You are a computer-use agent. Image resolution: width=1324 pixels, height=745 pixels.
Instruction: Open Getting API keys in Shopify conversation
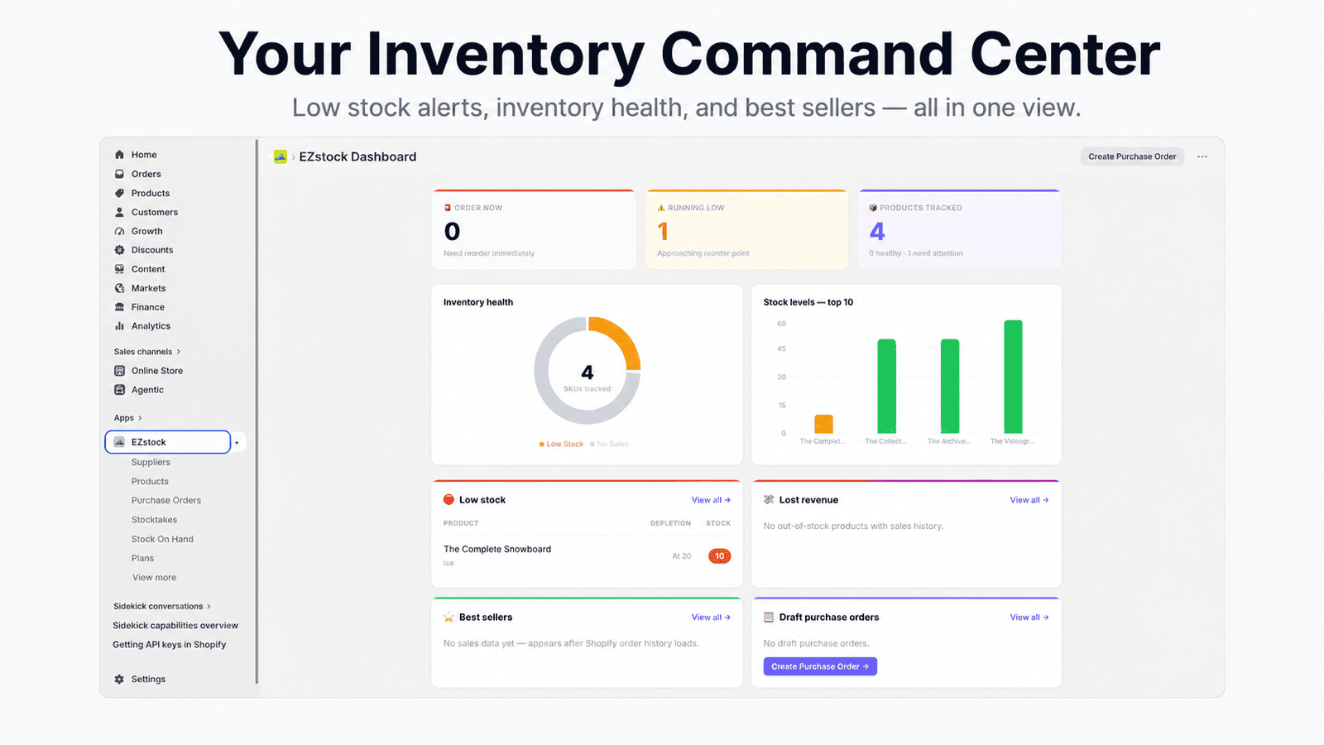[x=170, y=645]
